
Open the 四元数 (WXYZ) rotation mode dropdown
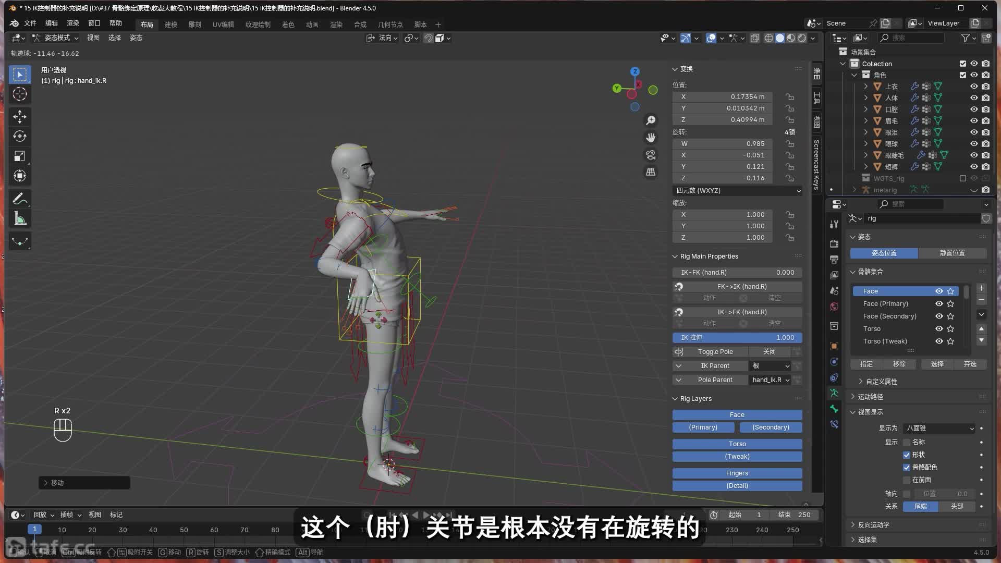point(737,191)
